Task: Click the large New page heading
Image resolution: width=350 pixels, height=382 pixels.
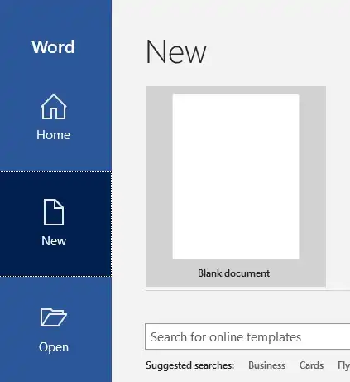Action: click(x=175, y=51)
